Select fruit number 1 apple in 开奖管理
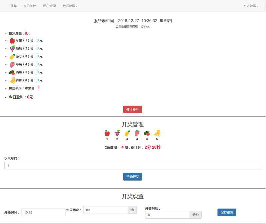 pos(107,132)
